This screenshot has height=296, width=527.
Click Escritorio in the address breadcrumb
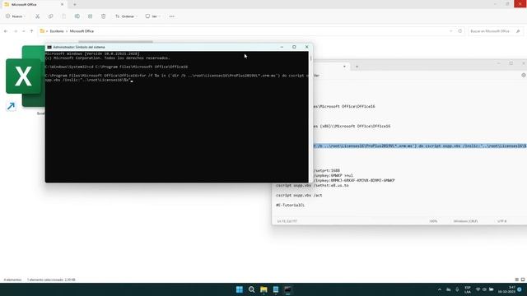click(x=57, y=31)
